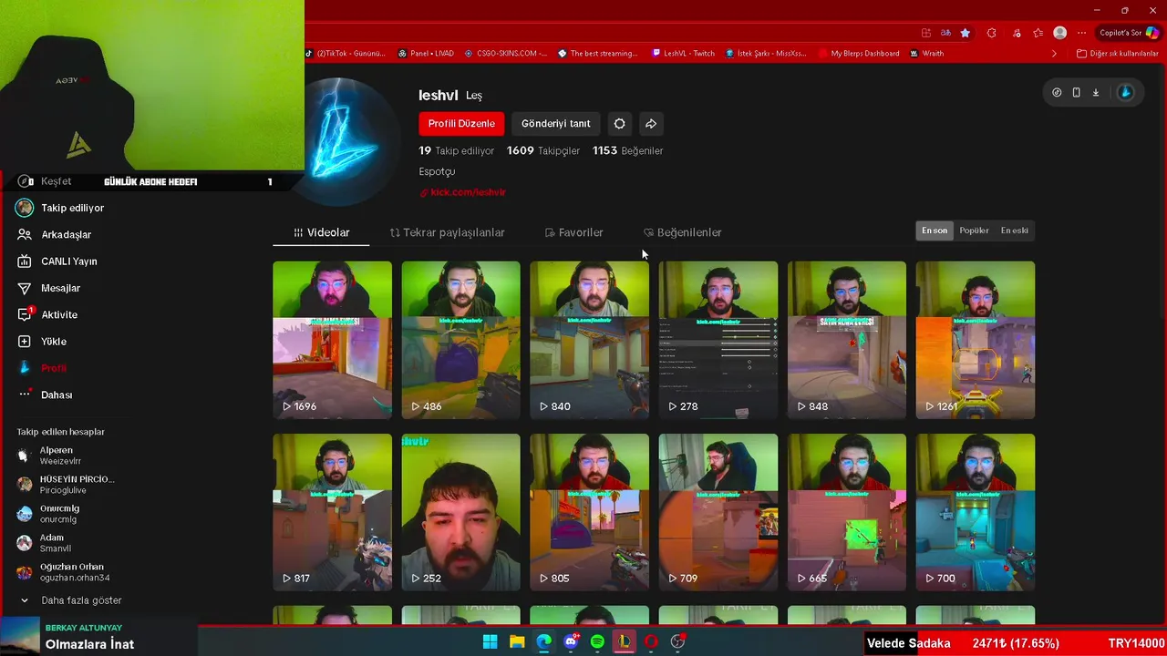Click the TikTok coins icon top right

(1057, 92)
